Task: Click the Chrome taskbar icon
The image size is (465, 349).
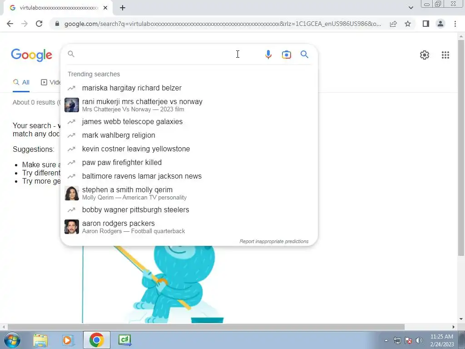Action: point(96,340)
